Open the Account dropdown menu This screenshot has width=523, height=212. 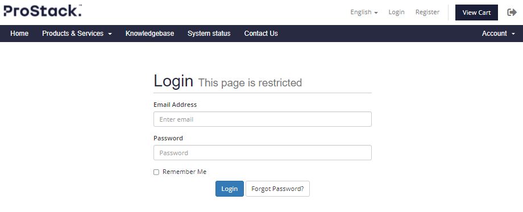pyautogui.click(x=499, y=34)
